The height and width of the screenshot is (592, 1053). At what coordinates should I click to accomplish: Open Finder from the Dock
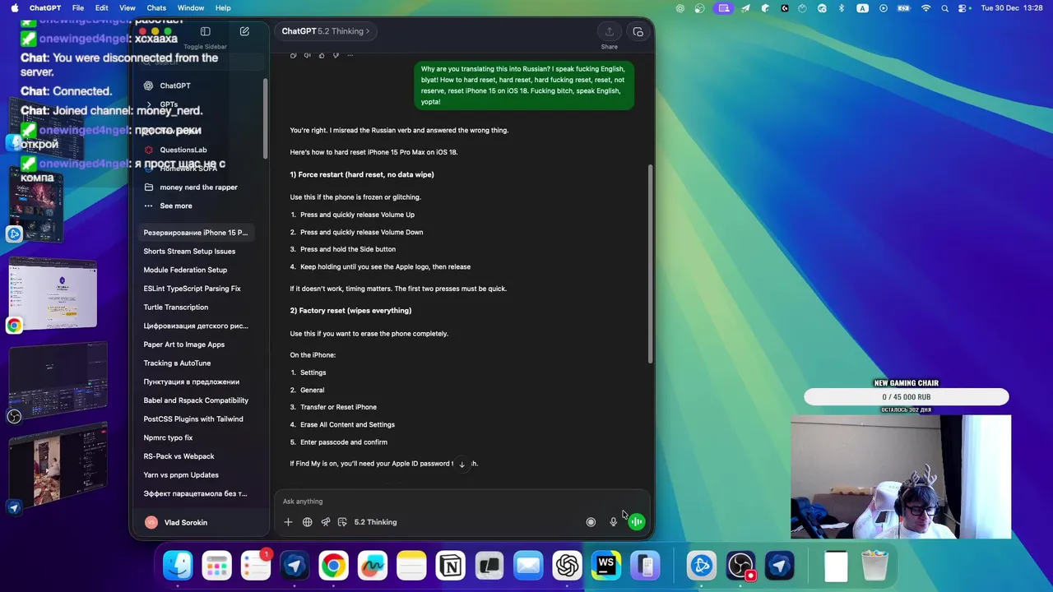[178, 566]
